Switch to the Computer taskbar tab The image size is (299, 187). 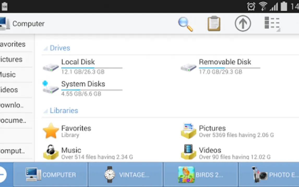tap(51, 175)
